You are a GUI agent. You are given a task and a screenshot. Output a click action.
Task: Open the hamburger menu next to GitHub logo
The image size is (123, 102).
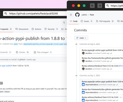(71, 15)
